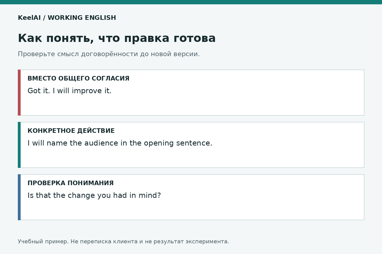Click the label "ПРОВЕРКА ПОНИМАНИЯ"
Viewport: 382px width, 254px height.
[71, 183]
